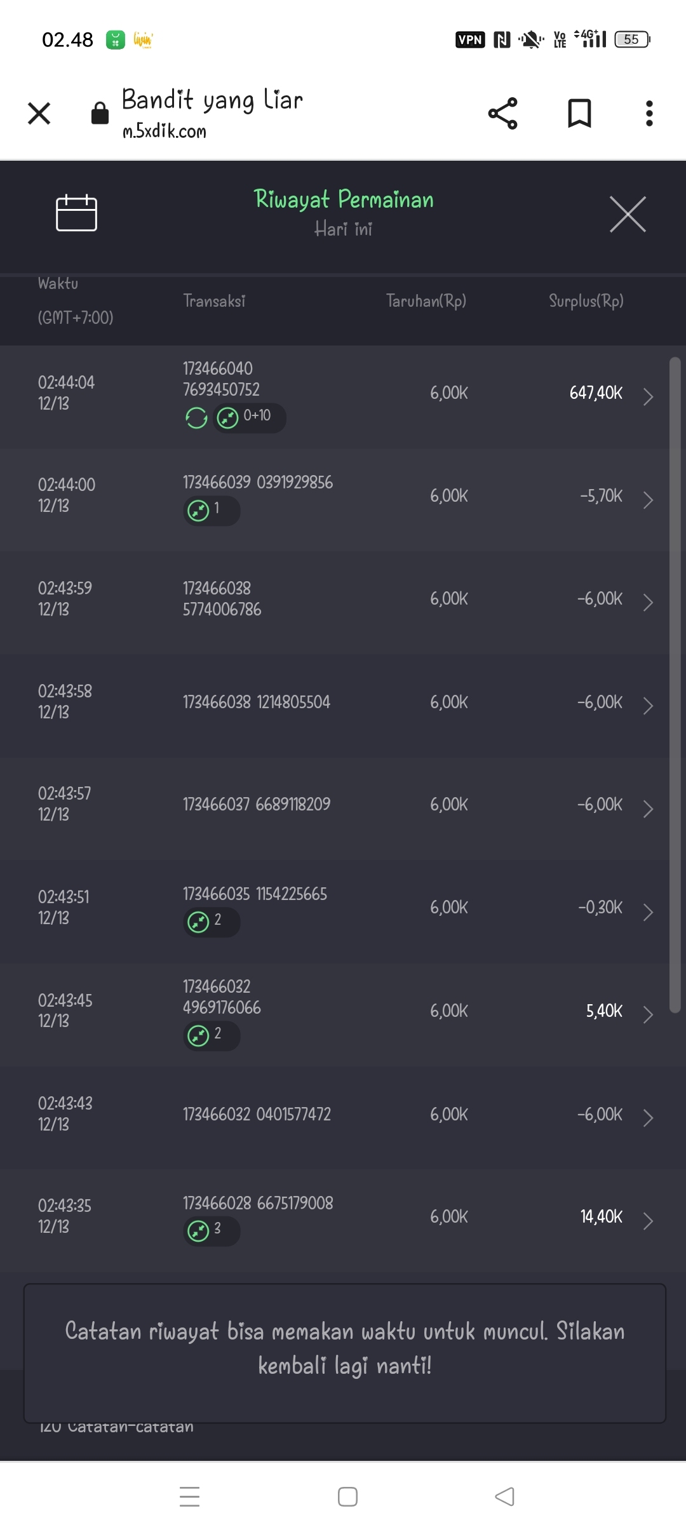Expand the 02:43:45 row with 5,40K surplus
The width and height of the screenshot is (686, 1532).
(648, 1014)
